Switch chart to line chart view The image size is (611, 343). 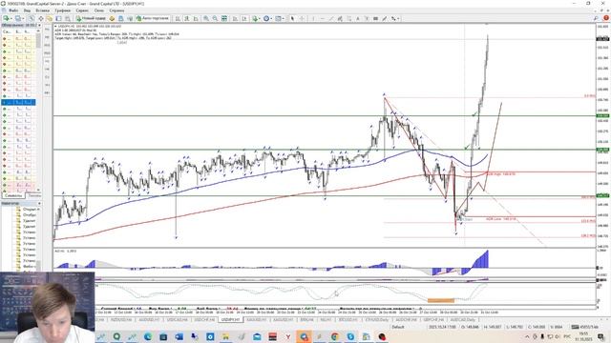(196, 18)
